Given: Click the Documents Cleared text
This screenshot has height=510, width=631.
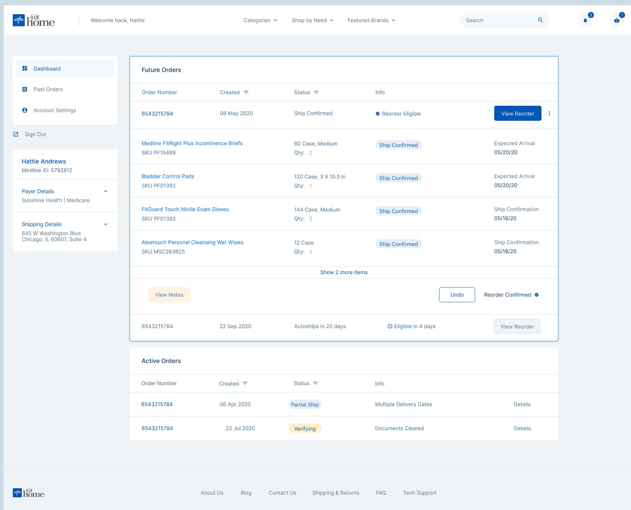Looking at the screenshot, I should 400,428.
